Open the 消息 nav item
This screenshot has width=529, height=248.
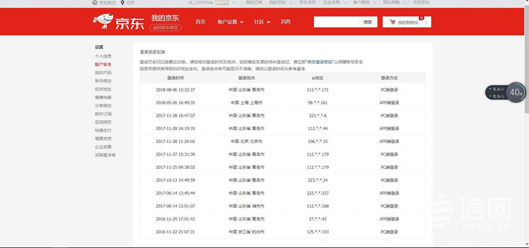click(x=286, y=22)
